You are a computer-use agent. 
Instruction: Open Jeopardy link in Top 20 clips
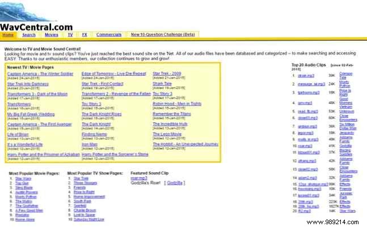coord(347,133)
